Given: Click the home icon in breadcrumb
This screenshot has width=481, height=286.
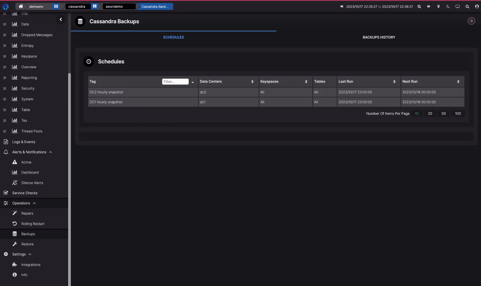Looking at the screenshot, I should [x=21, y=6].
